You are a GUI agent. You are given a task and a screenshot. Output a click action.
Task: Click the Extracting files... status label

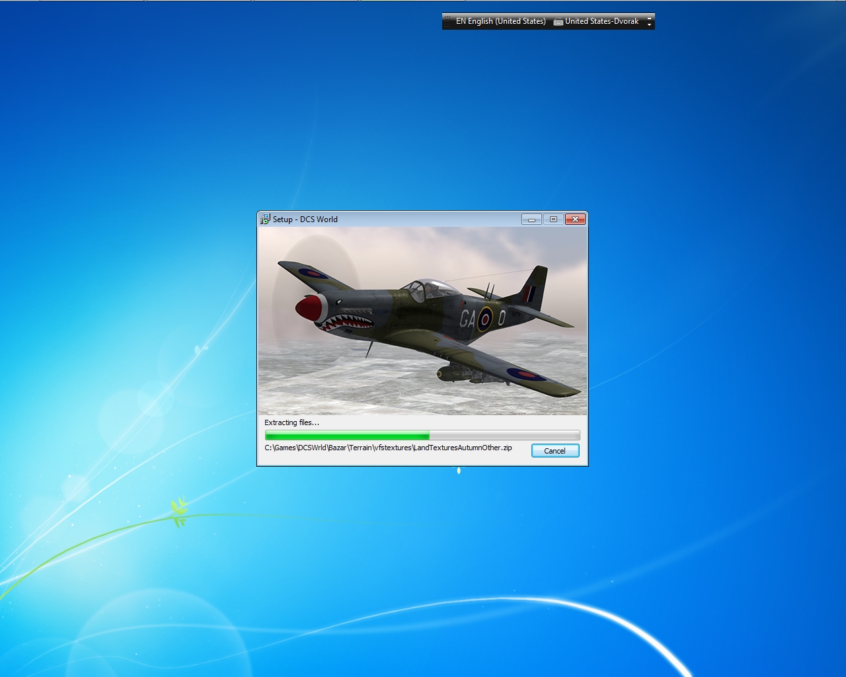coord(291,422)
